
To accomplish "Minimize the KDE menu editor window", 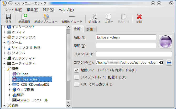I will pos(153,3).
